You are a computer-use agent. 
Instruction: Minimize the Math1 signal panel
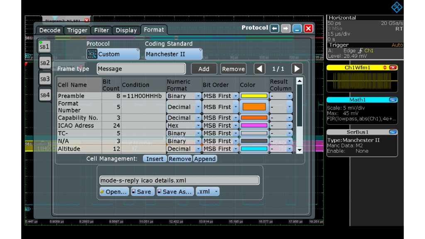pos(393,100)
